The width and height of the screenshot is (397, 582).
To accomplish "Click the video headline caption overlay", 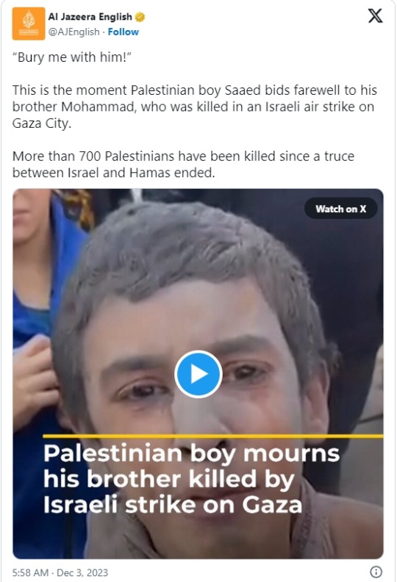I will pos(191,479).
